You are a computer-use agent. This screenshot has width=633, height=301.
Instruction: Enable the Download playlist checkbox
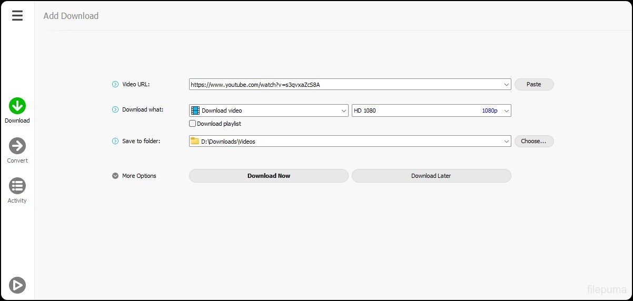(193, 124)
